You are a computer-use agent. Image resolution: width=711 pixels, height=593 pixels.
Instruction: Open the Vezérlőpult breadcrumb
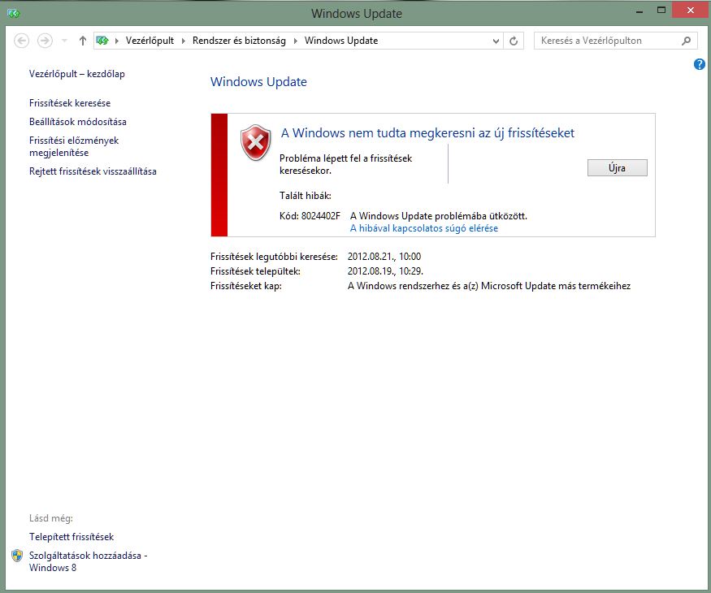pos(150,41)
